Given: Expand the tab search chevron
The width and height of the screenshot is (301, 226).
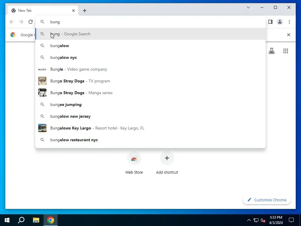Looking at the screenshot, I should [x=248, y=7].
